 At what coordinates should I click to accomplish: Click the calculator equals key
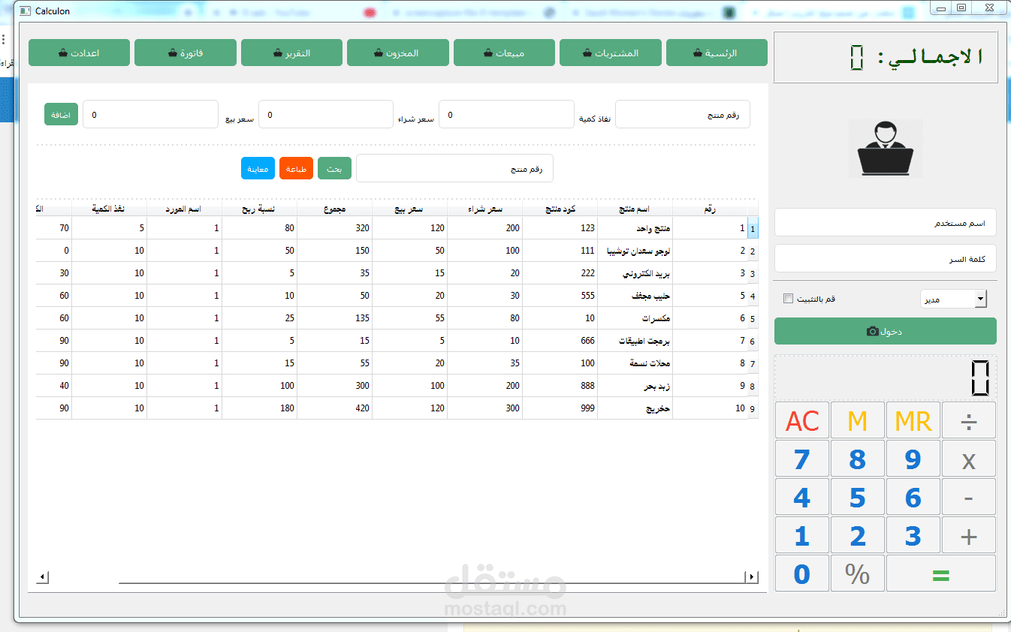[x=941, y=573]
